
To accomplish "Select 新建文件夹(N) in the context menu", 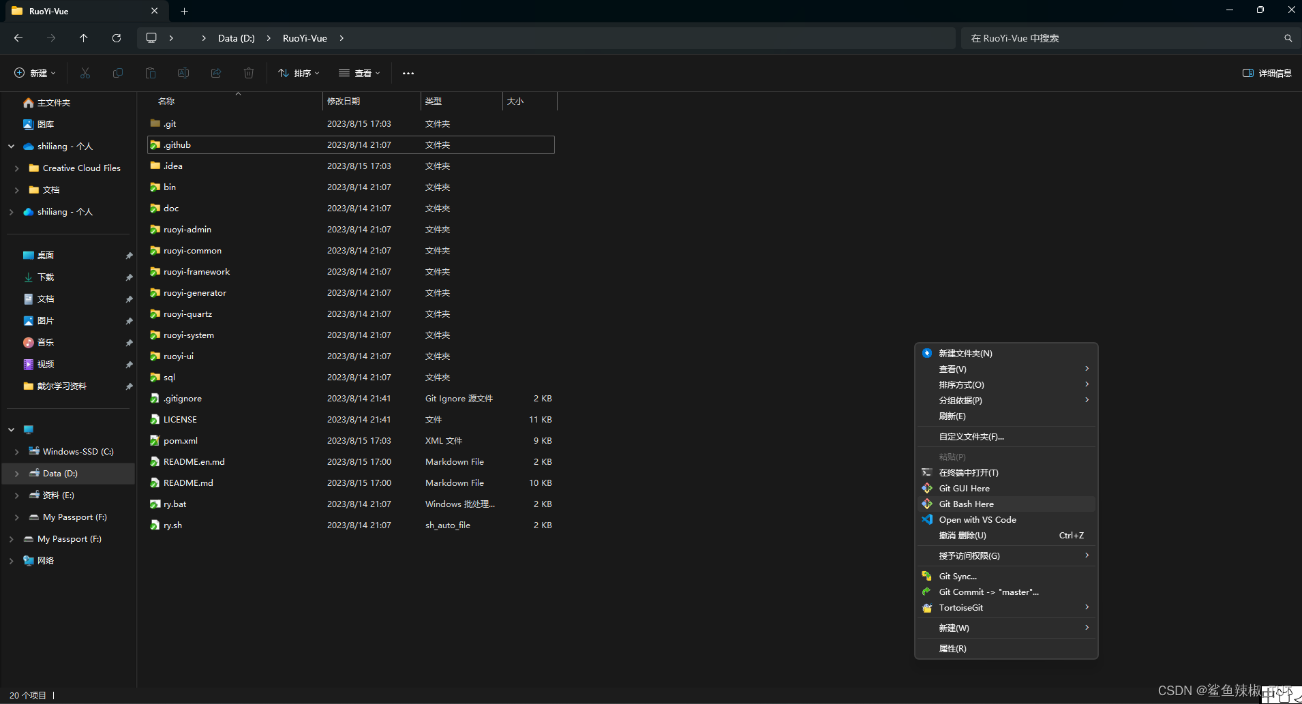I will coord(1006,353).
